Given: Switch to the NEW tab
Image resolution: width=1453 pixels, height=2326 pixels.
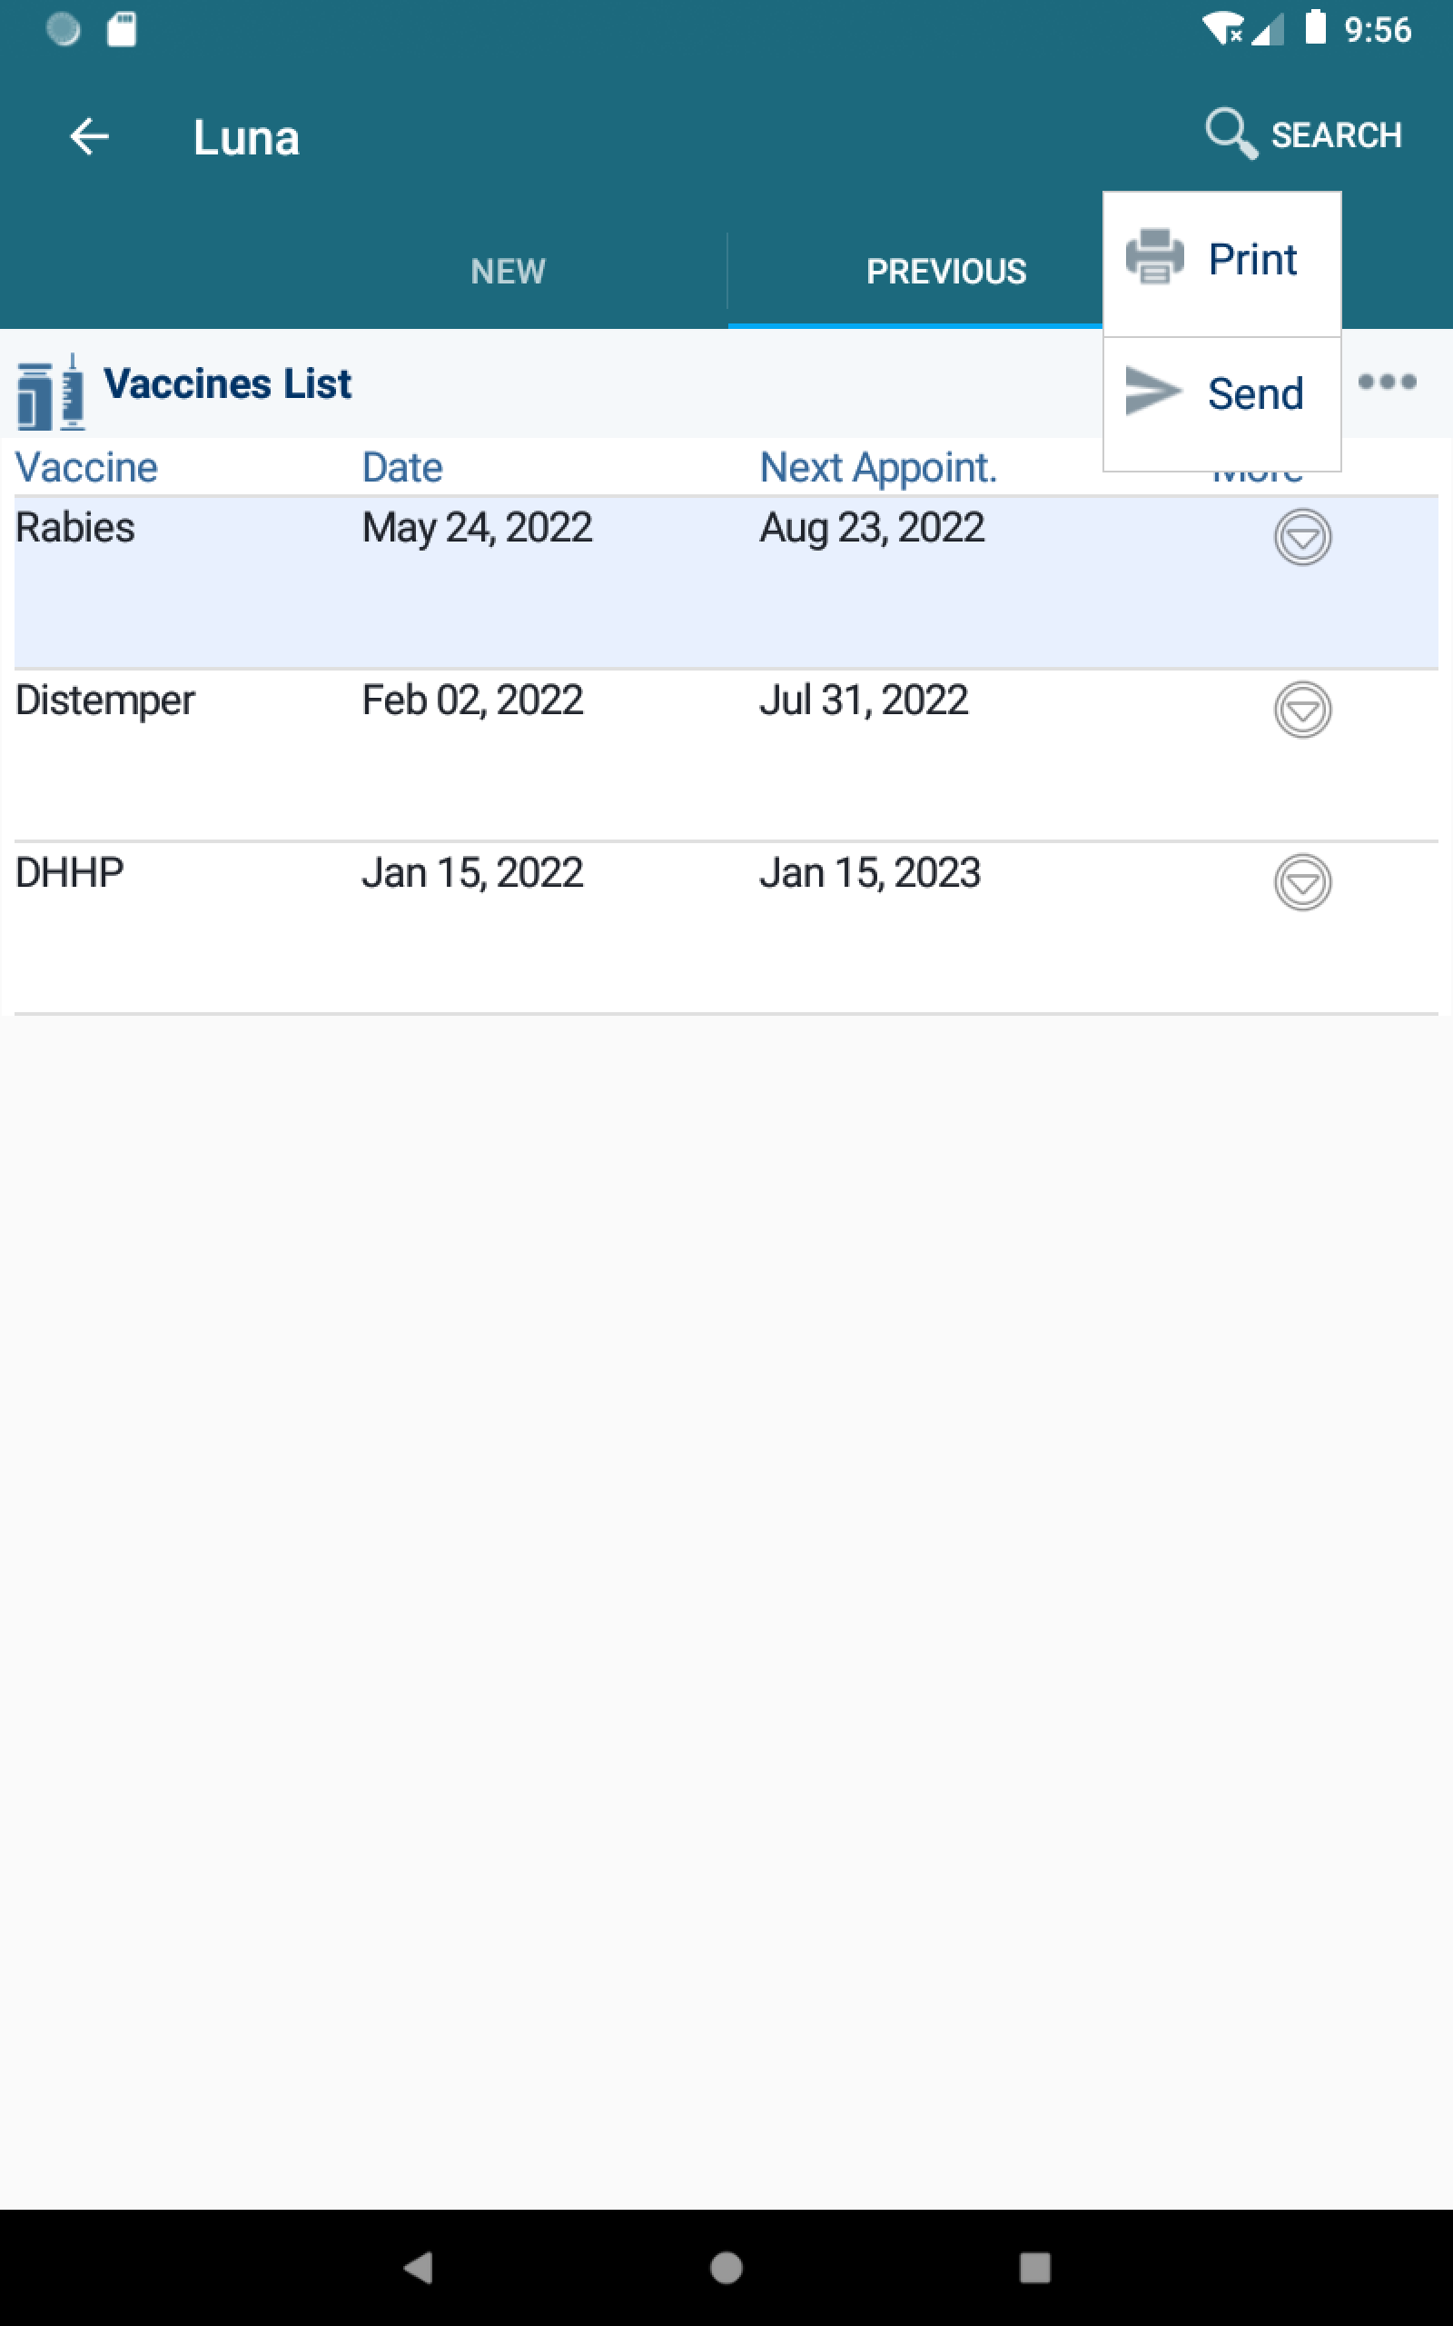Looking at the screenshot, I should (x=509, y=272).
